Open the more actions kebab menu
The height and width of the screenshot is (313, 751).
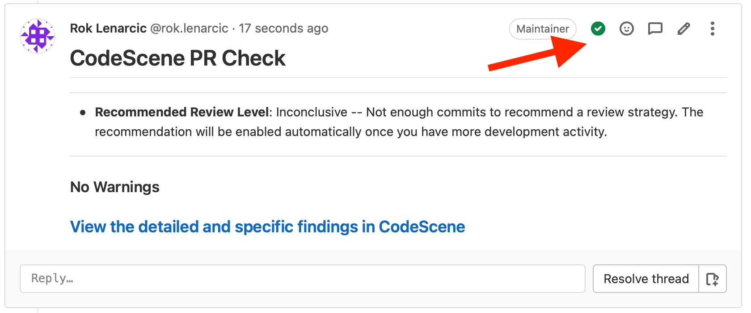pyautogui.click(x=712, y=29)
